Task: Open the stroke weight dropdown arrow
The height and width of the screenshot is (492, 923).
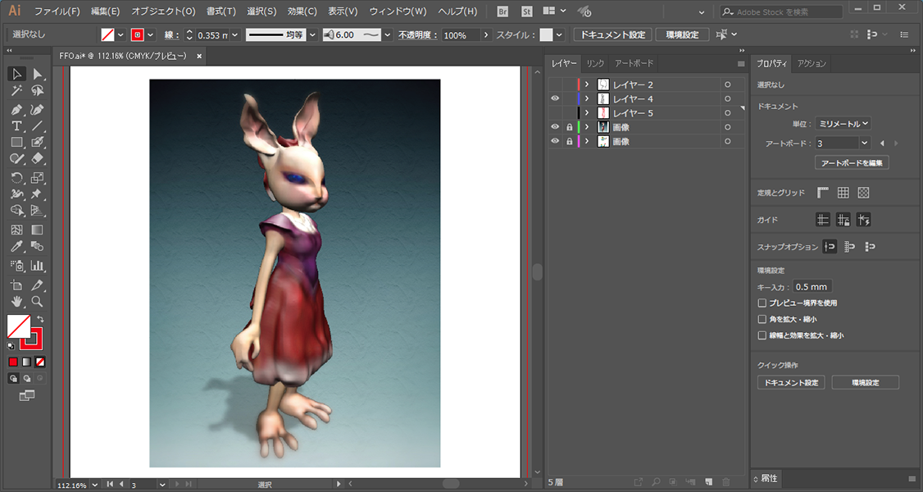Action: click(235, 34)
